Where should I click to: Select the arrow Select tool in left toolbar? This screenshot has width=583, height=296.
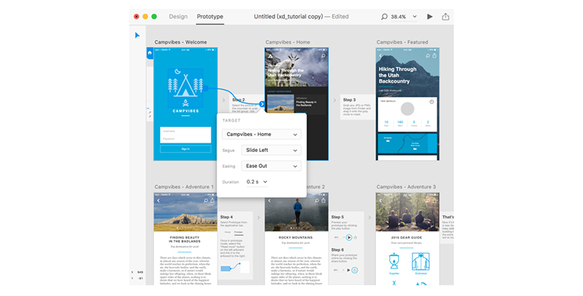pyautogui.click(x=136, y=35)
